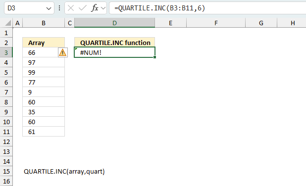Screen dimensions: 306x186
Task: Select row 8 header
Action: (x=6, y=102)
